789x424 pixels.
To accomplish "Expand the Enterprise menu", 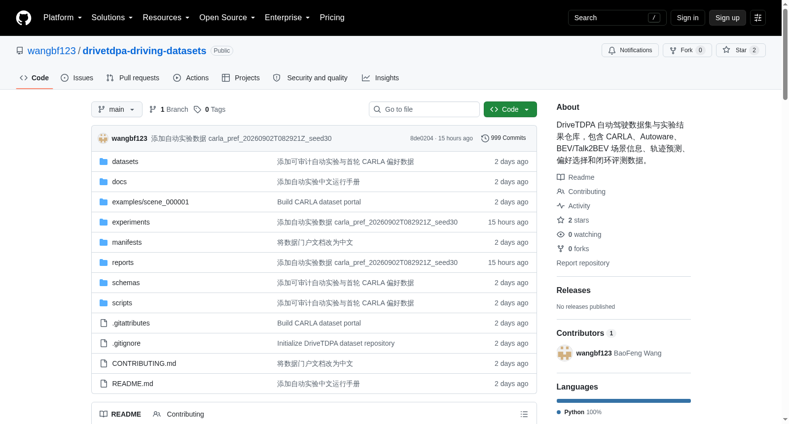I will 287,18.
